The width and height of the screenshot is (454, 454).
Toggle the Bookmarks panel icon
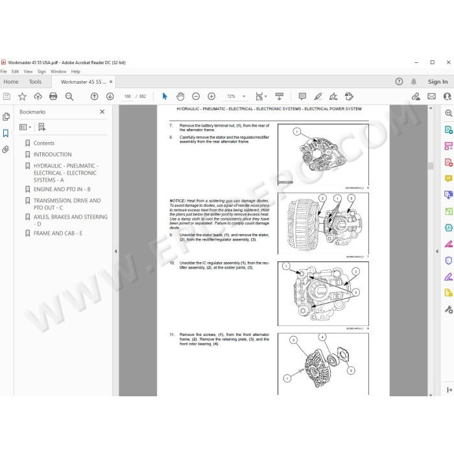point(6,133)
